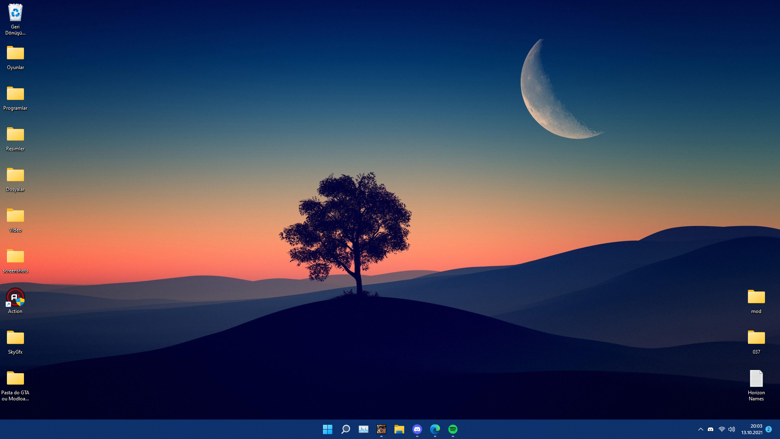Open the performance monitor taskbar icon
Viewport: 780px width, 439px height.
[x=364, y=429]
